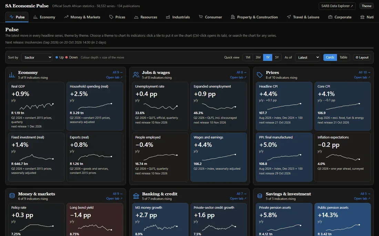The width and height of the screenshot is (379, 236).
Task: Select the Unemployment rate tile
Action: 160,106
